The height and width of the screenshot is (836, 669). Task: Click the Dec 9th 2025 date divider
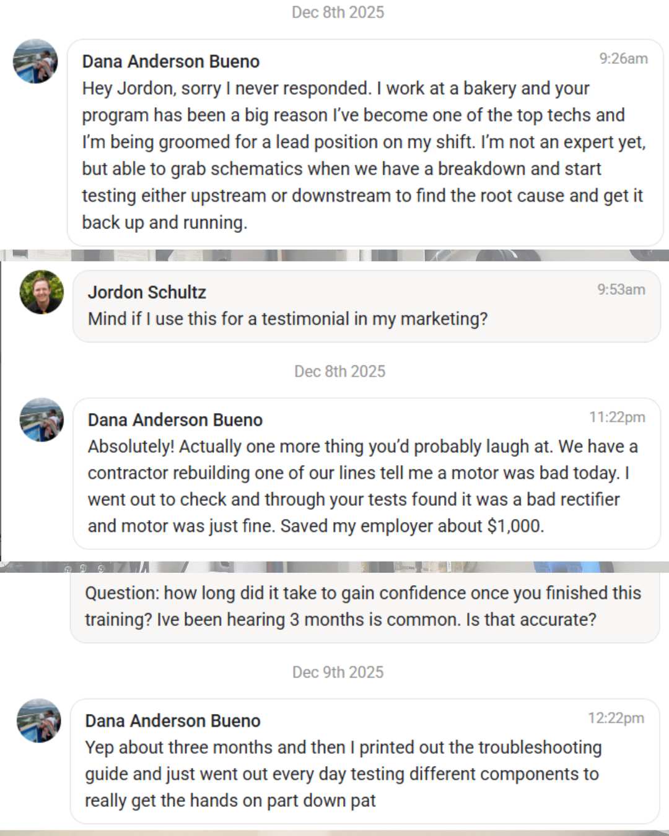pyautogui.click(x=338, y=673)
